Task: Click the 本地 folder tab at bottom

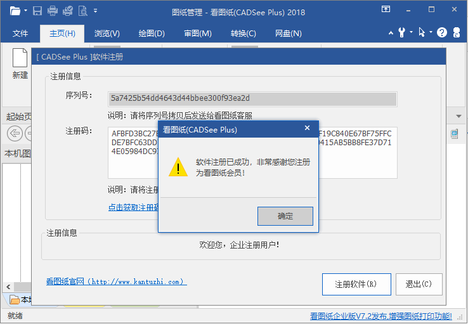Action: coord(20,299)
